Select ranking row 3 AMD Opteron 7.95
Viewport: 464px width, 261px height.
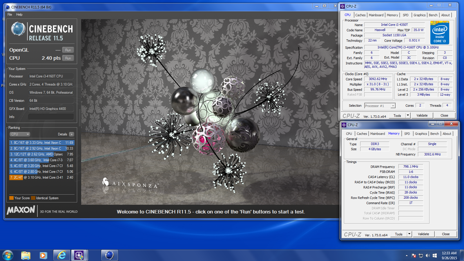pos(42,154)
